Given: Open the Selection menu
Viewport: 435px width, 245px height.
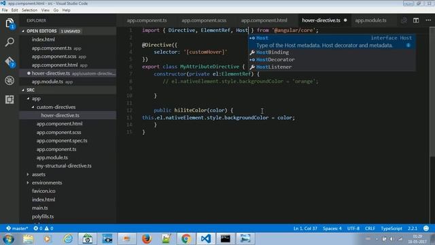Looking at the screenshot, I should pos(29,10).
